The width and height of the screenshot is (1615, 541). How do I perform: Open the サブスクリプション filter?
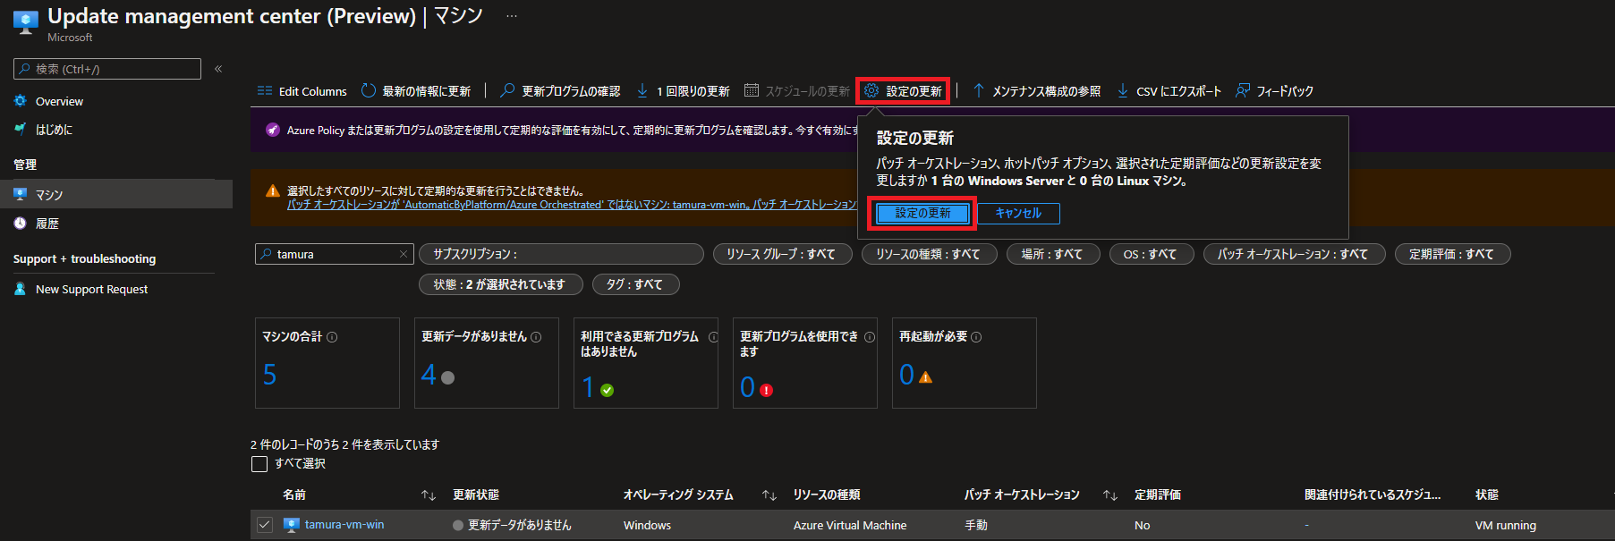point(561,254)
